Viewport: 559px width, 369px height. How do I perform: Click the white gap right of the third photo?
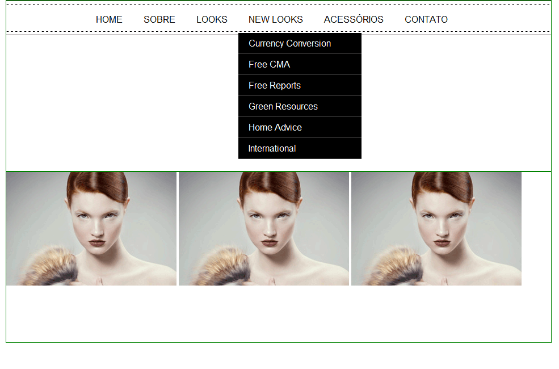click(x=536, y=228)
